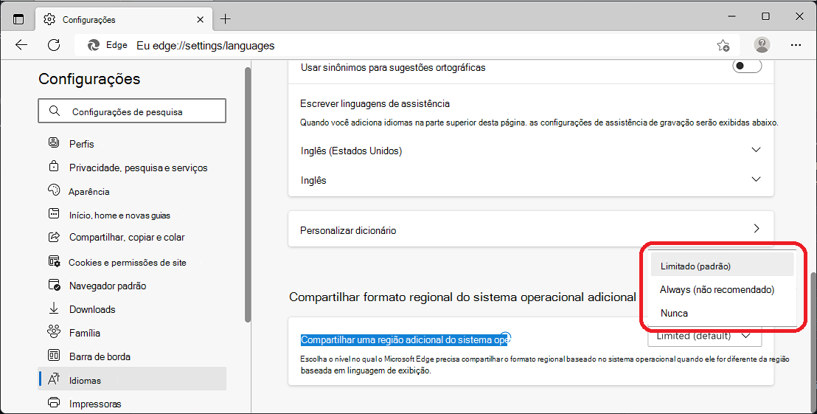Select Limitado (padrão) option
Viewport: 817px width, 414px height.
(x=722, y=266)
